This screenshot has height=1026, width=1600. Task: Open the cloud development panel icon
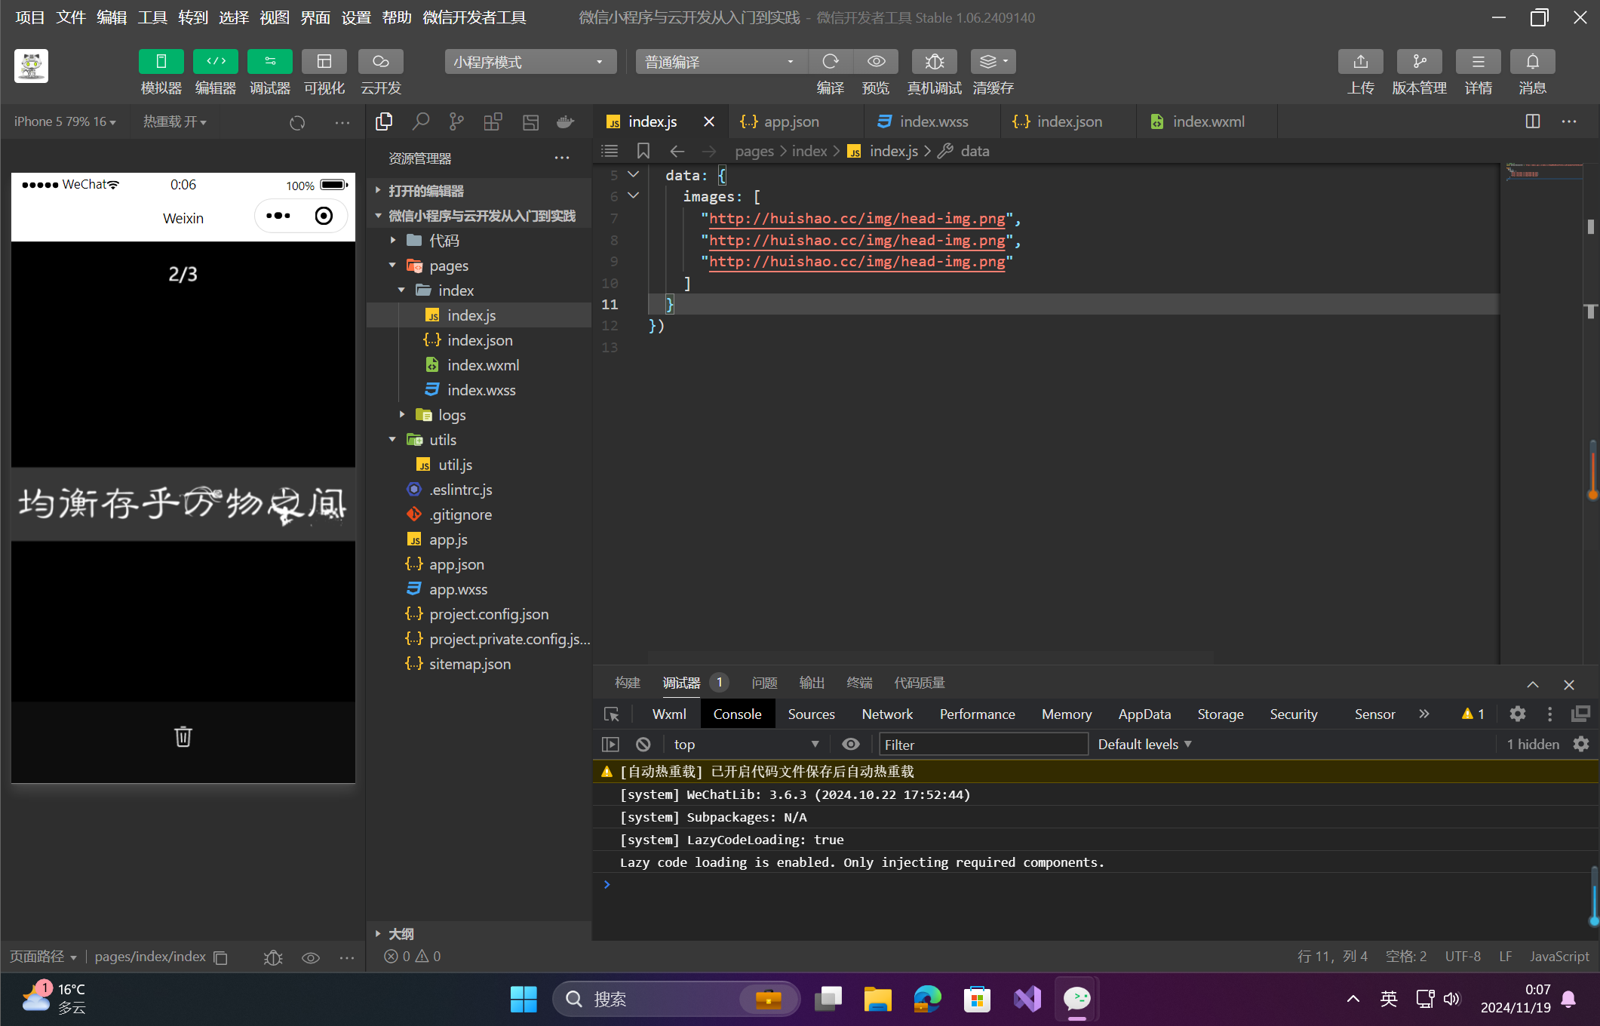click(380, 62)
